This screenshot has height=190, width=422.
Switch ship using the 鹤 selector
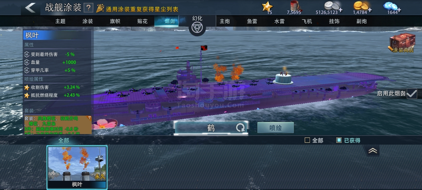(211, 128)
